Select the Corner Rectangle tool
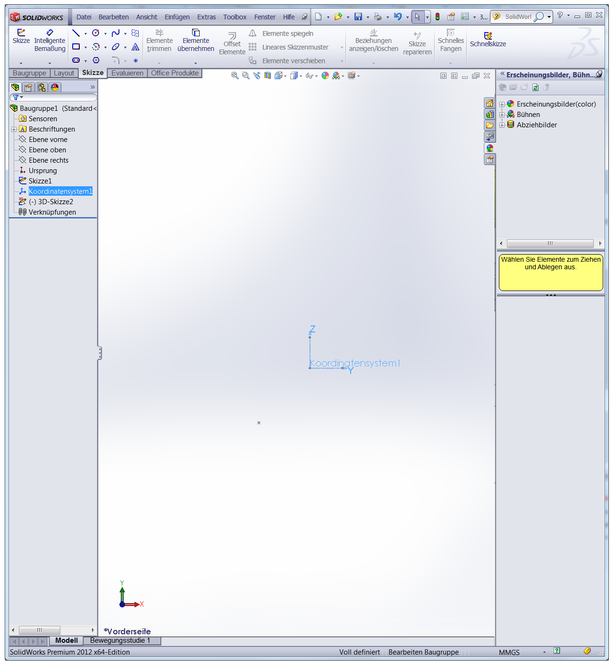 [x=76, y=47]
